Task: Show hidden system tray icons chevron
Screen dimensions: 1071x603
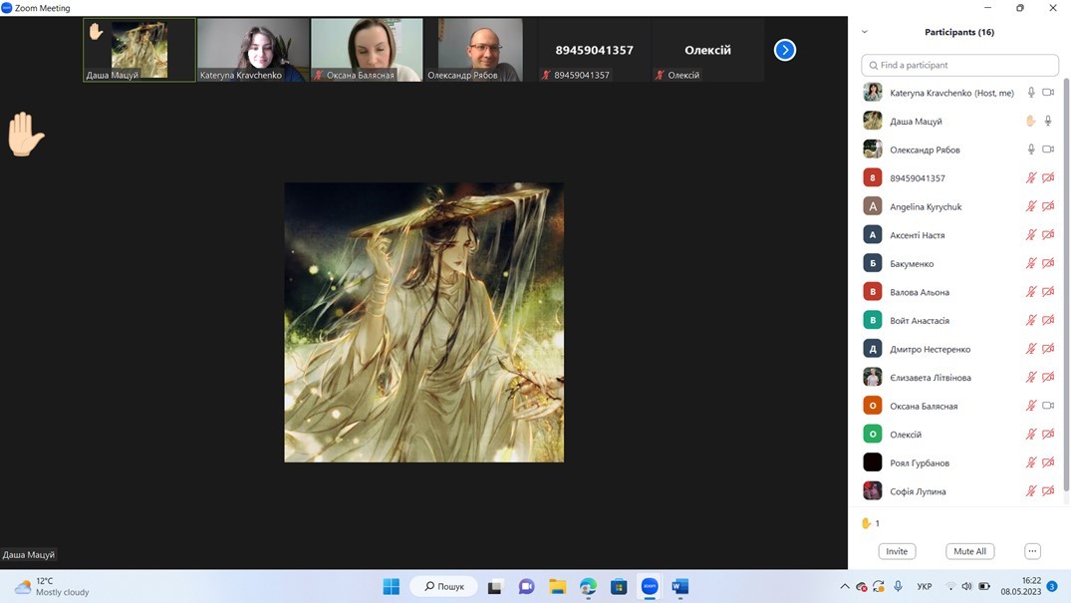Action: 845,587
